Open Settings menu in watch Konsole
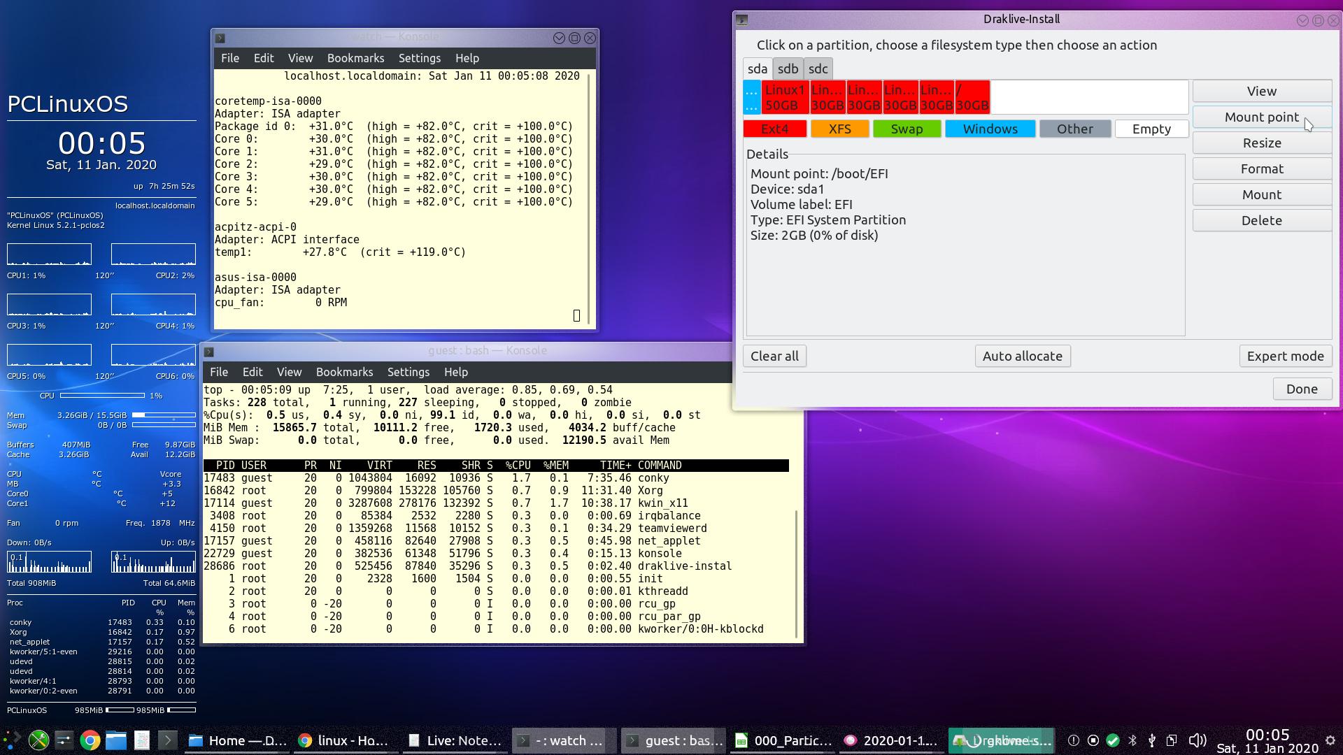The height and width of the screenshot is (755, 1343). tap(419, 58)
